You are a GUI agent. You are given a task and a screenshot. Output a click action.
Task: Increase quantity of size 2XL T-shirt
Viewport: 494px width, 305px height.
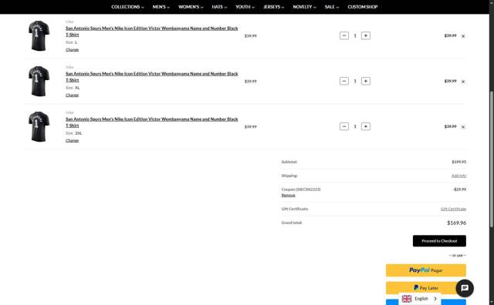pos(365,126)
